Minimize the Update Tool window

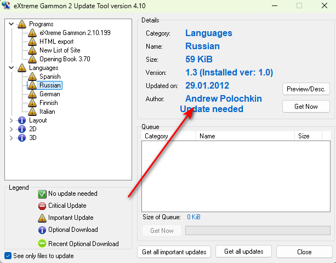coord(275,6)
